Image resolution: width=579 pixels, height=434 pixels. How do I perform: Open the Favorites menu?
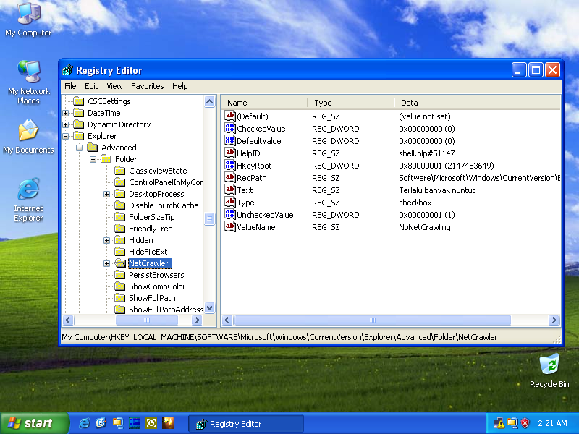148,86
